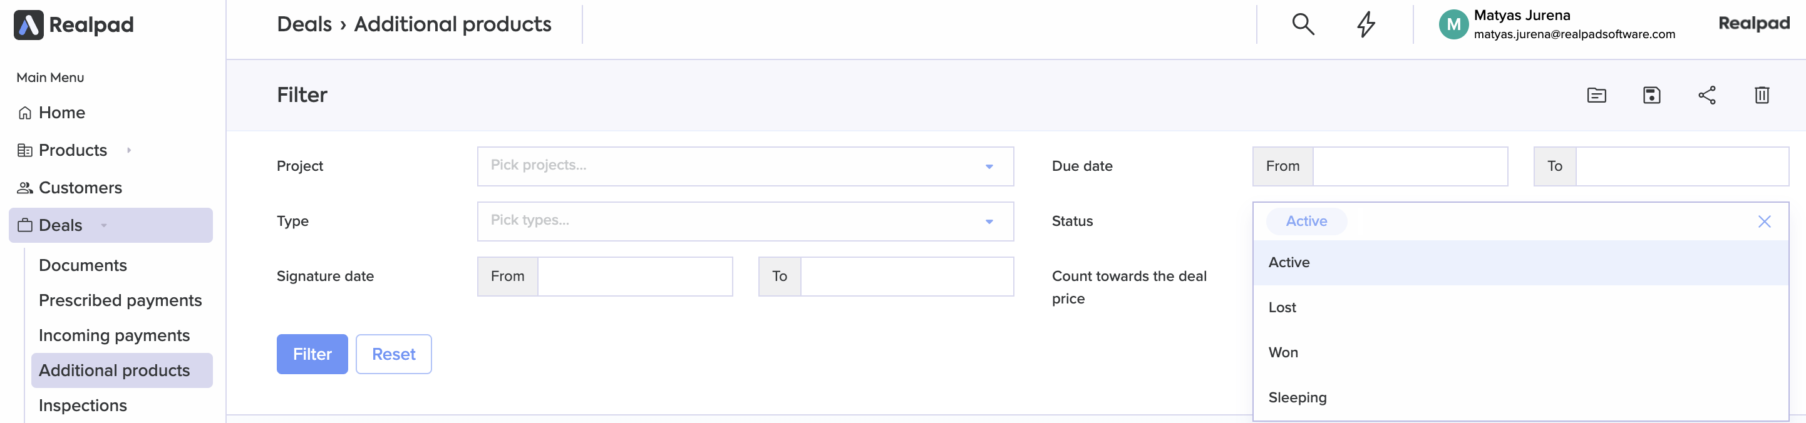Pick Won from Status list

pyautogui.click(x=1283, y=352)
